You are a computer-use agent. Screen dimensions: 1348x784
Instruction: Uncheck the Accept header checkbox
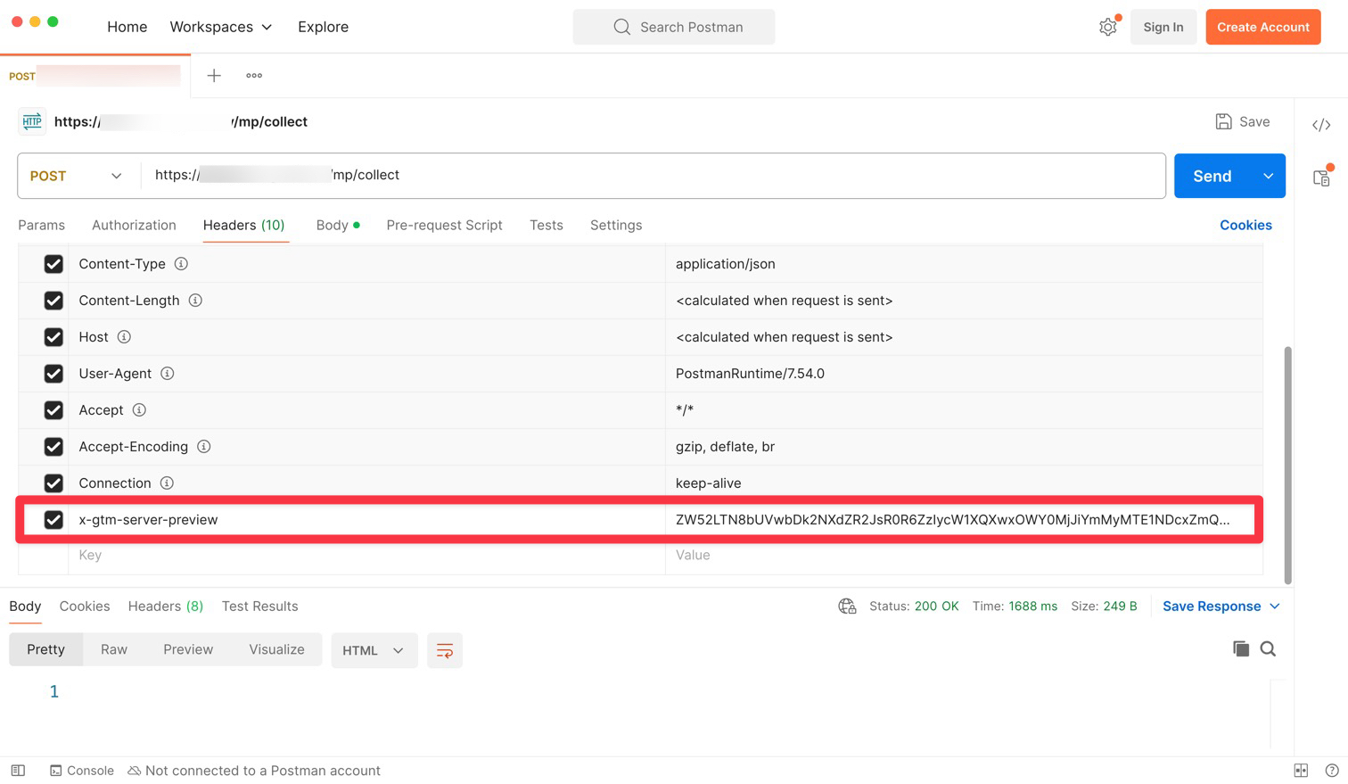(x=53, y=410)
